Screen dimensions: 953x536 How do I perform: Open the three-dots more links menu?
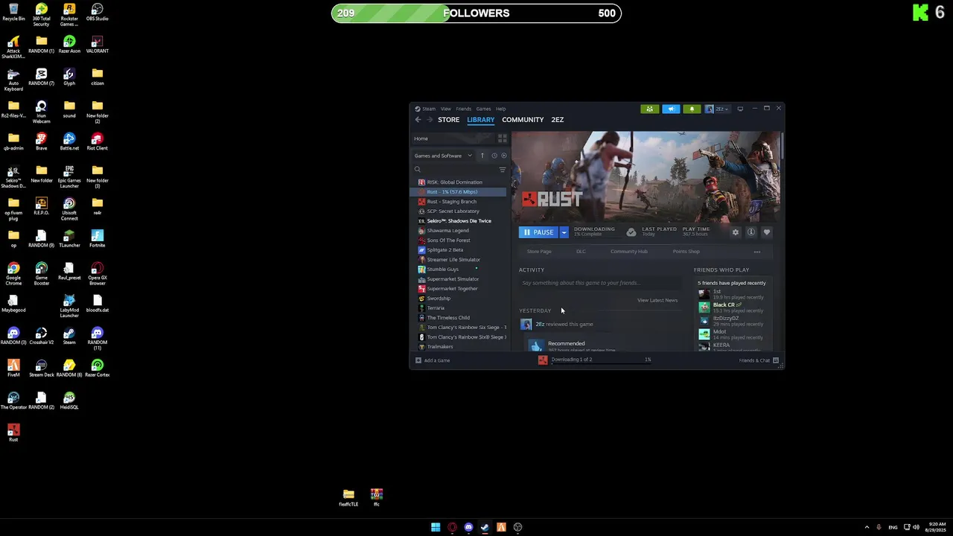point(757,252)
